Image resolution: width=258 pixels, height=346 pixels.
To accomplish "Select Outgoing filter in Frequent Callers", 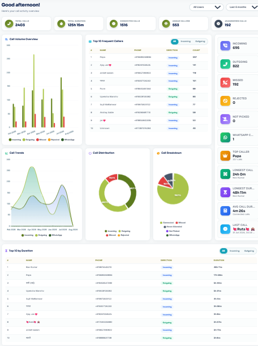I will coord(200,41).
